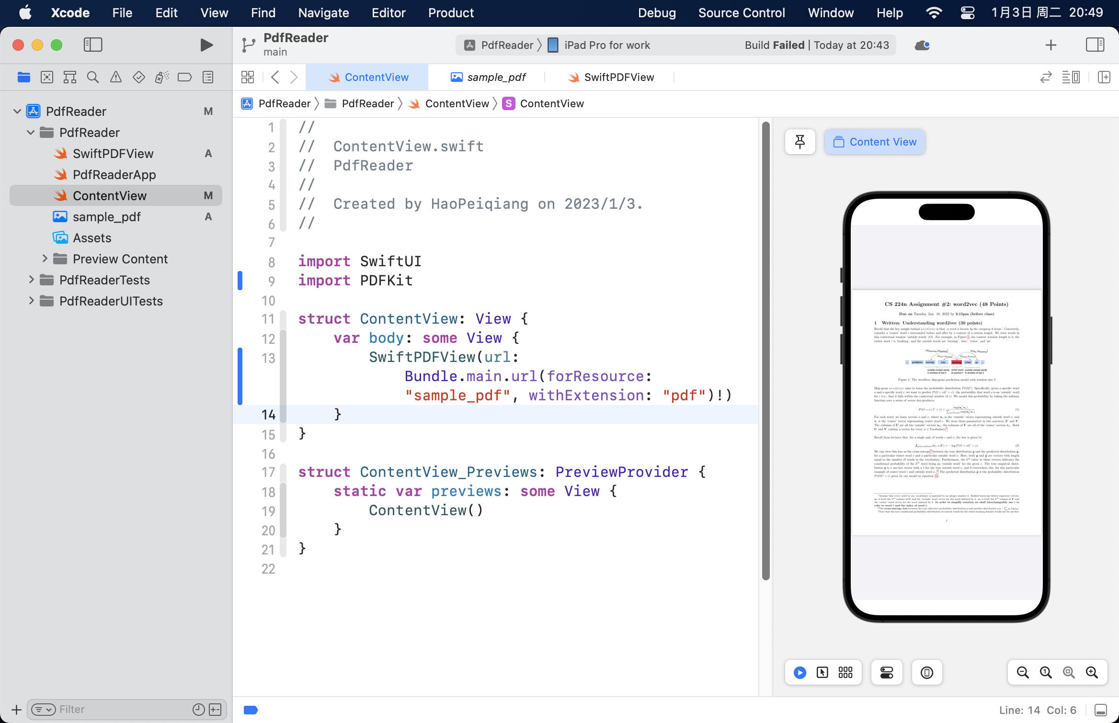The width and height of the screenshot is (1119, 723).
Task: Expand the Preview Content folder
Action: point(45,259)
